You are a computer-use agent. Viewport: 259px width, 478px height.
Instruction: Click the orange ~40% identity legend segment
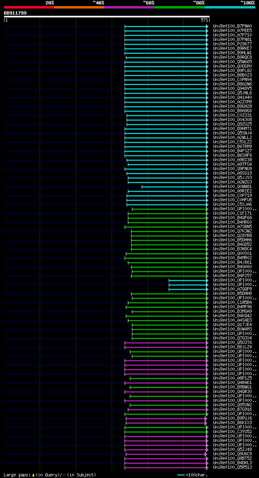pyautogui.click(x=79, y=7)
